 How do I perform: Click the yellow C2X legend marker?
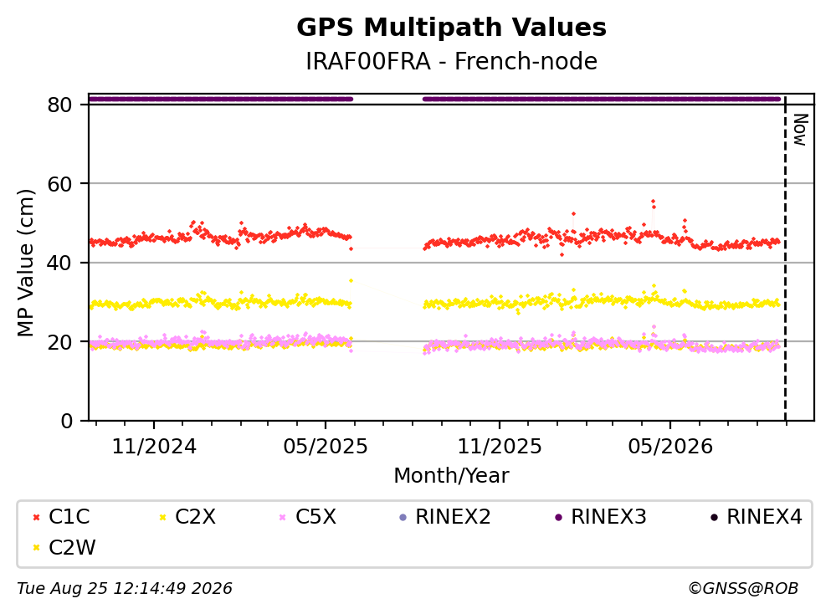pyautogui.click(x=162, y=517)
